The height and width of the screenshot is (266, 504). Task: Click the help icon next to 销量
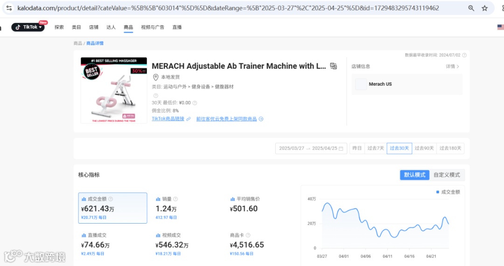coord(175,199)
